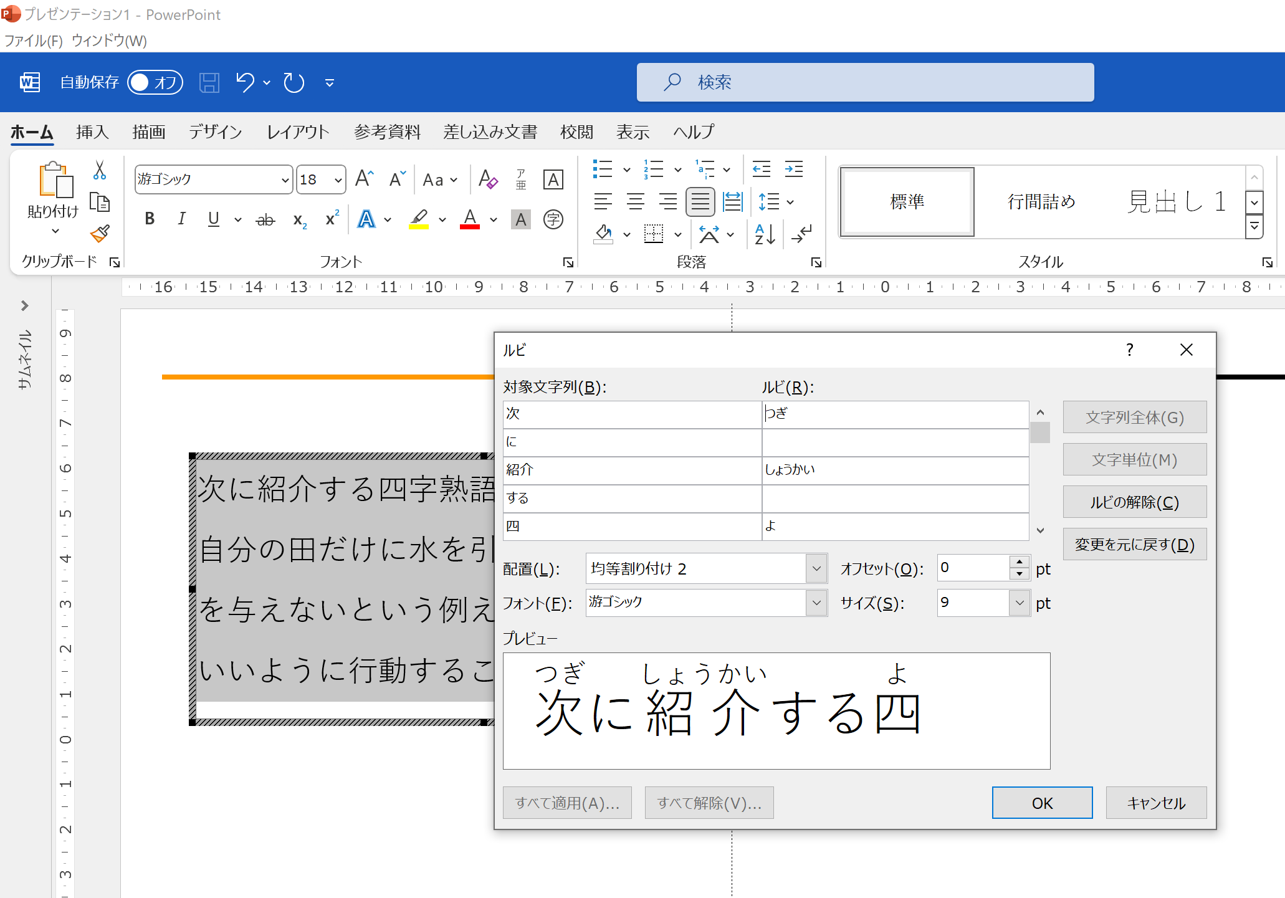Click the Sort A-Z icon
Viewport: 1285px width, 898px height.
(x=765, y=234)
